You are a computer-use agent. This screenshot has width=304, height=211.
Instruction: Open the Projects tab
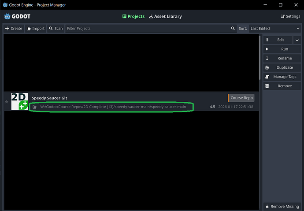[133, 16]
